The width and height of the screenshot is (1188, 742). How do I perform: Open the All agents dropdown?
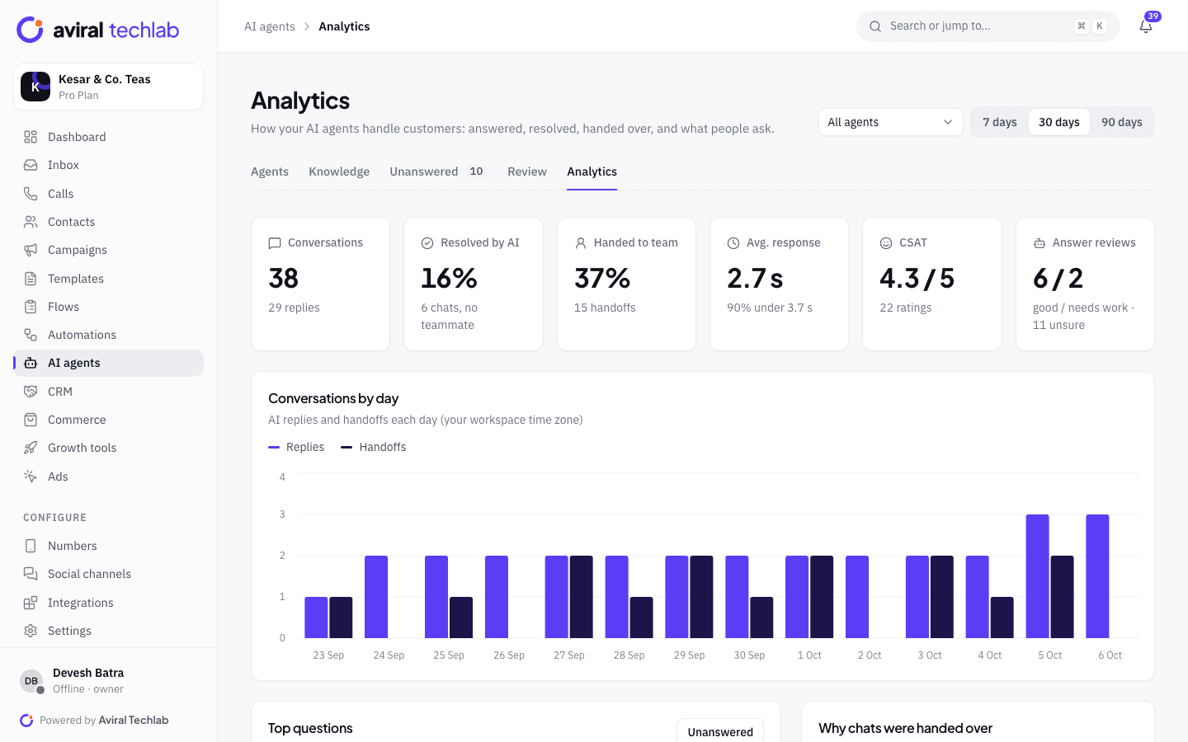click(x=891, y=122)
